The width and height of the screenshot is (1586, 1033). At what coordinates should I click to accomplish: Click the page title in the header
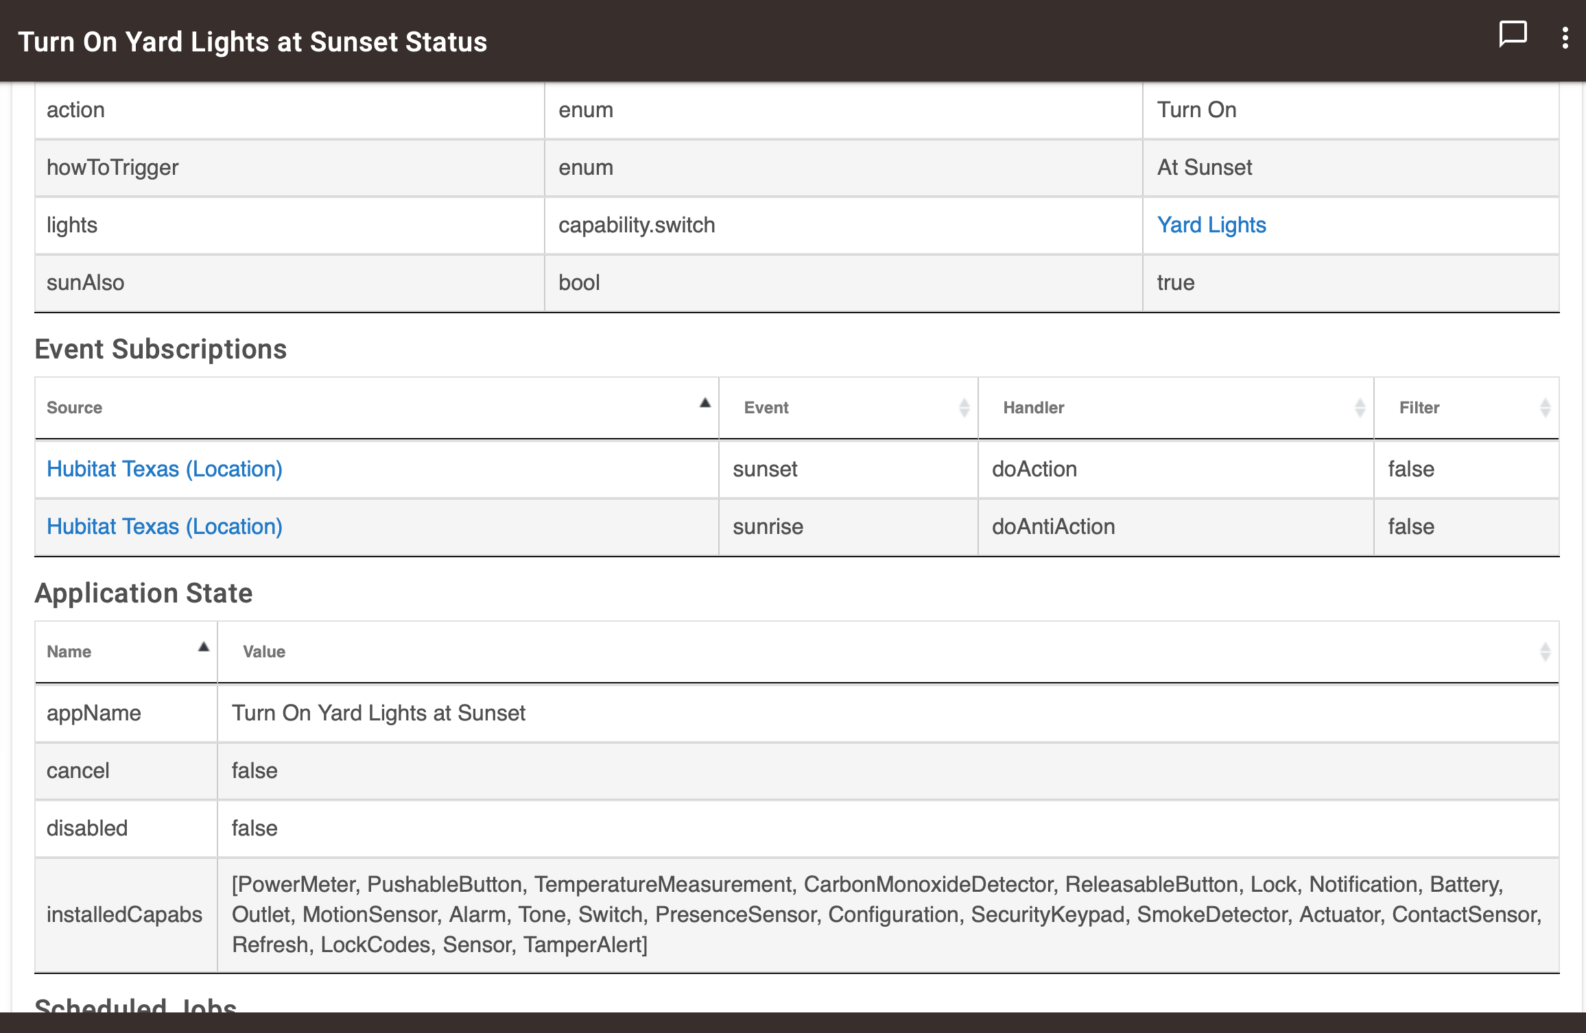[x=252, y=42]
